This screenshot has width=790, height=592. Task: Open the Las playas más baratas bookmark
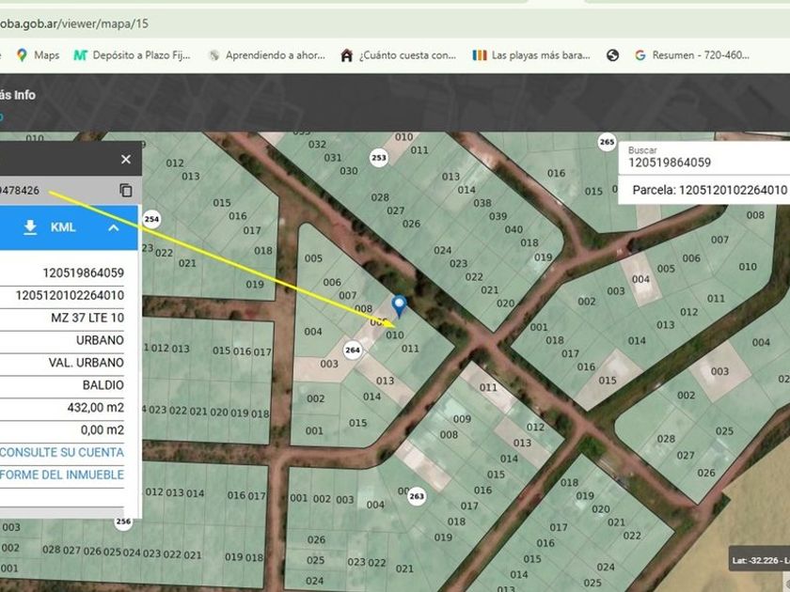click(531, 55)
